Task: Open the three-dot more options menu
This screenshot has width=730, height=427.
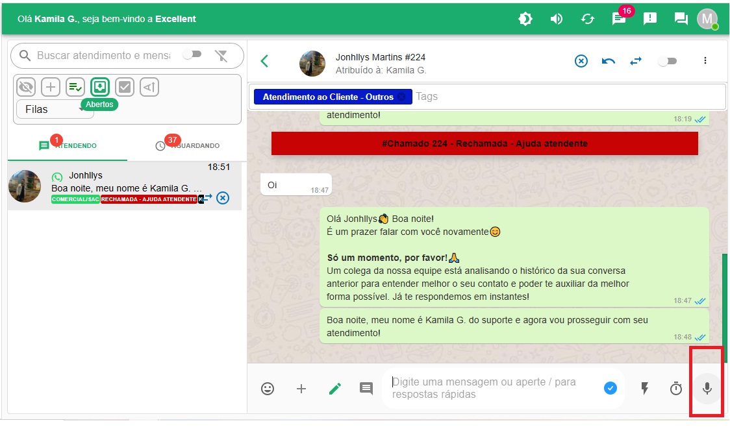Action: coord(705,60)
